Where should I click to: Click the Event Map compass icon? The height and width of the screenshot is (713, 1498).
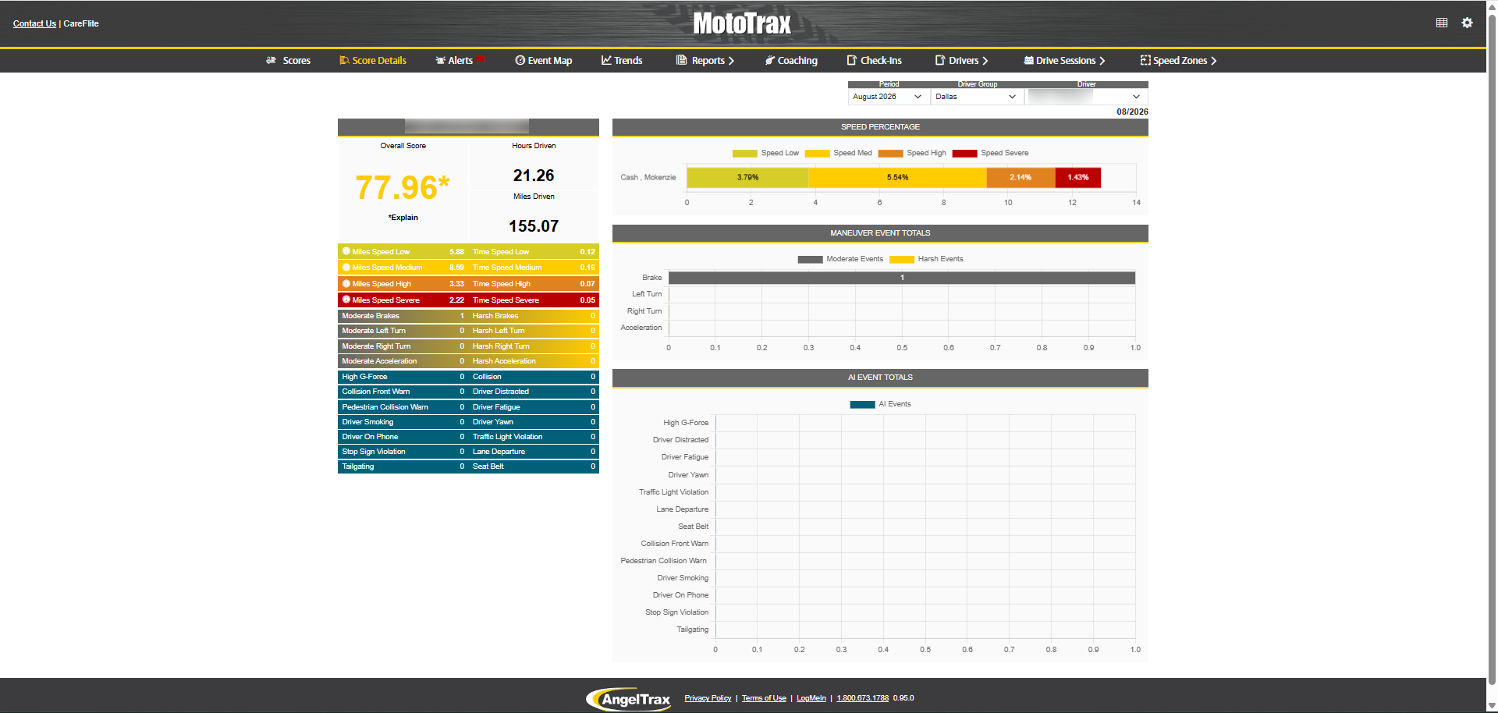tap(520, 60)
